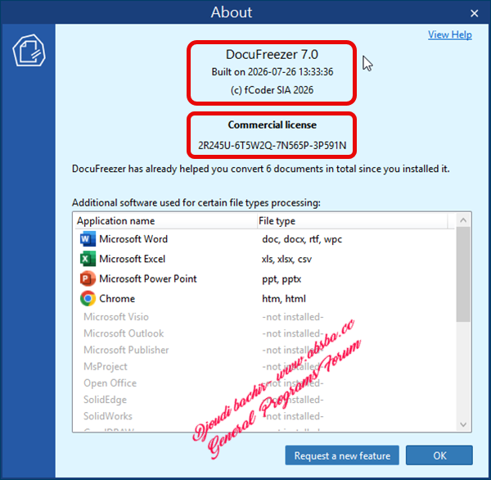Image resolution: width=491 pixels, height=480 pixels.
Task: Select the Open Office list entry
Action: click(x=264, y=383)
